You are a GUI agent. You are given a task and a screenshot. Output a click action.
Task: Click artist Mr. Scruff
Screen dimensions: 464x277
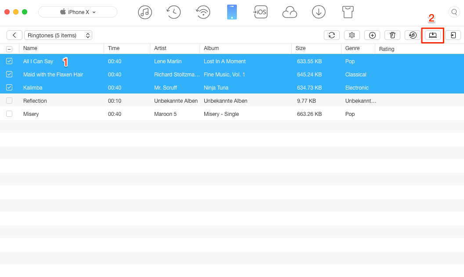tap(165, 88)
